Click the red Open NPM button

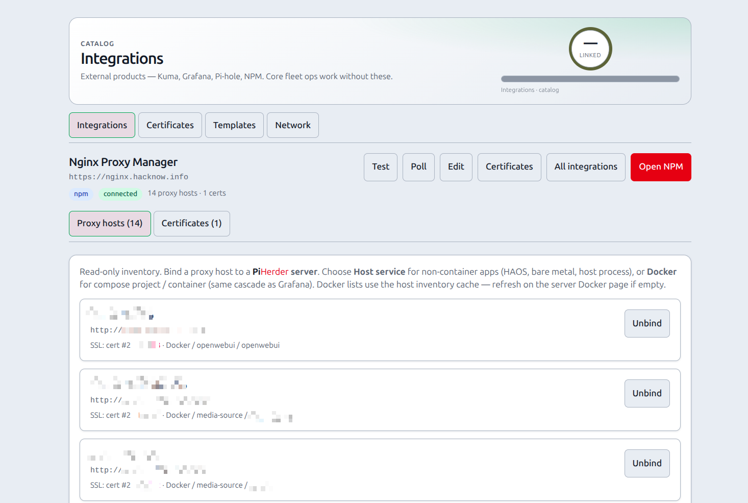point(661,167)
